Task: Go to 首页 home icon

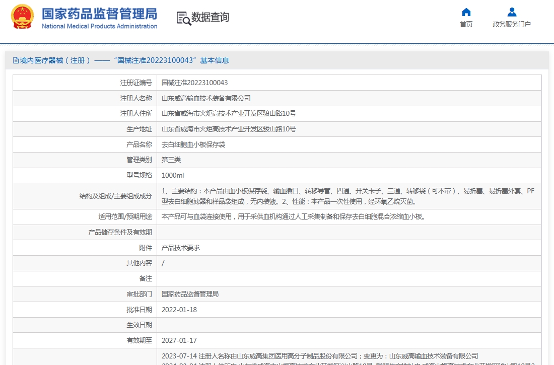Action: [466, 13]
